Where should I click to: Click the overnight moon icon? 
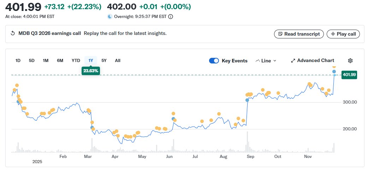[109, 17]
